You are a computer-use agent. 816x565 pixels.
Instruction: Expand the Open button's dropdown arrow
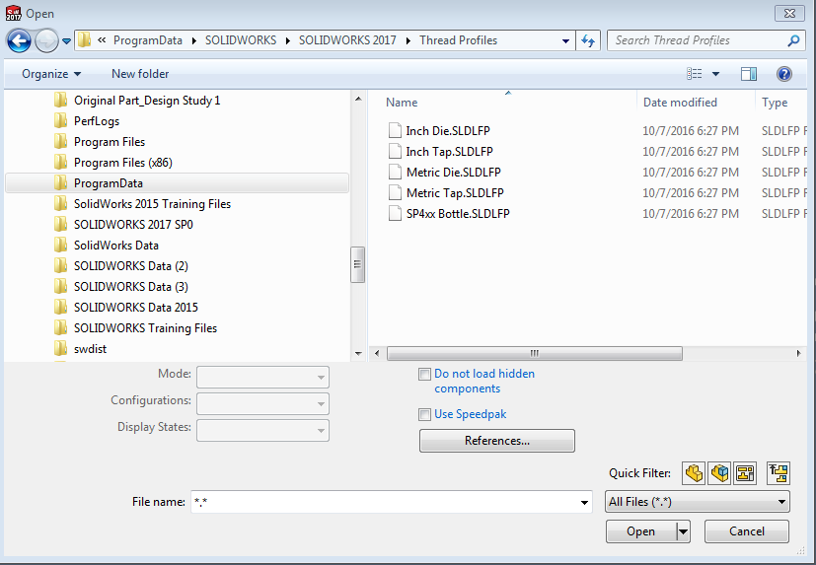point(684,531)
